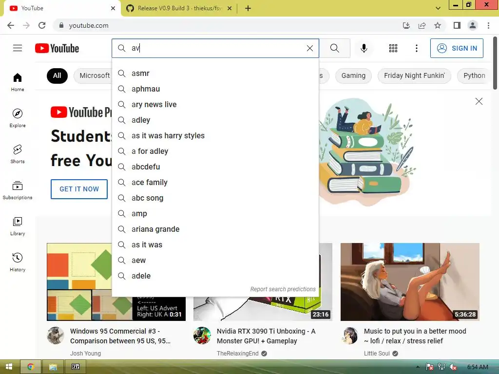Open the YouTube apps grid icon
Screen dimensions: 499x374
coord(393,48)
